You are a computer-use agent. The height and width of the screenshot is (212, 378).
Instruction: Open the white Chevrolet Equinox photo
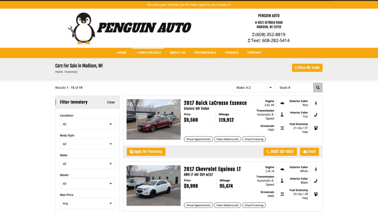pos(154,185)
